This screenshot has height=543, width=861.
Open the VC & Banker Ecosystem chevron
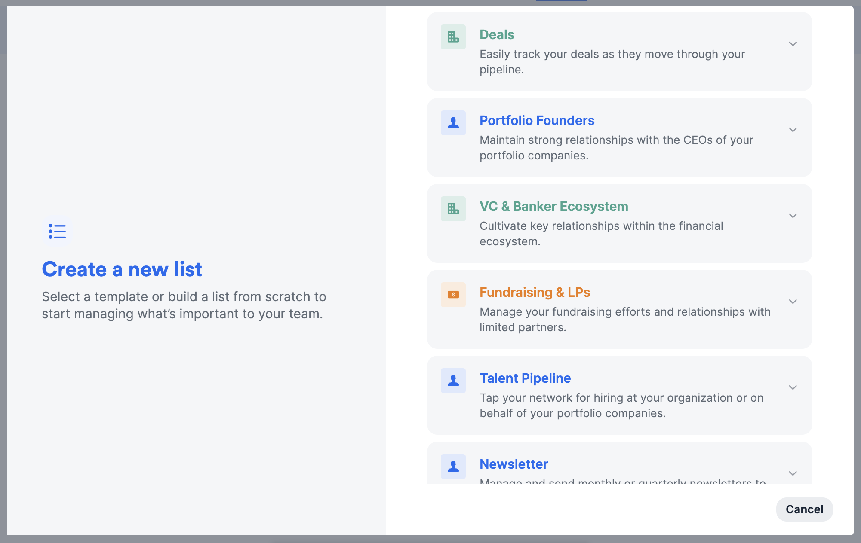(793, 216)
